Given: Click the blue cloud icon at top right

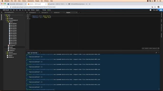Looking at the screenshot, I should coord(161,10).
